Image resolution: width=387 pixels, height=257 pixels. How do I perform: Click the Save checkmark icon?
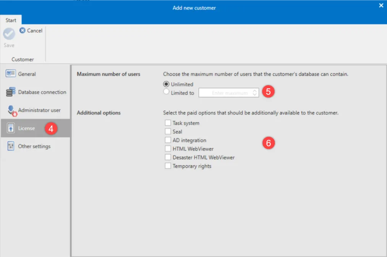(9, 34)
